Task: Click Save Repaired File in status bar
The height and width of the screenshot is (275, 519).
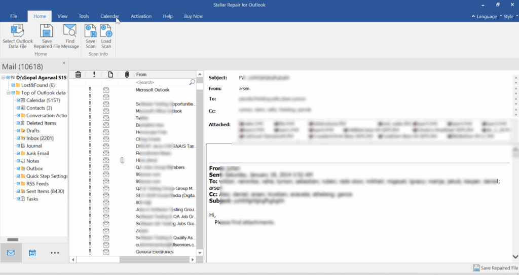Action: [496, 268]
